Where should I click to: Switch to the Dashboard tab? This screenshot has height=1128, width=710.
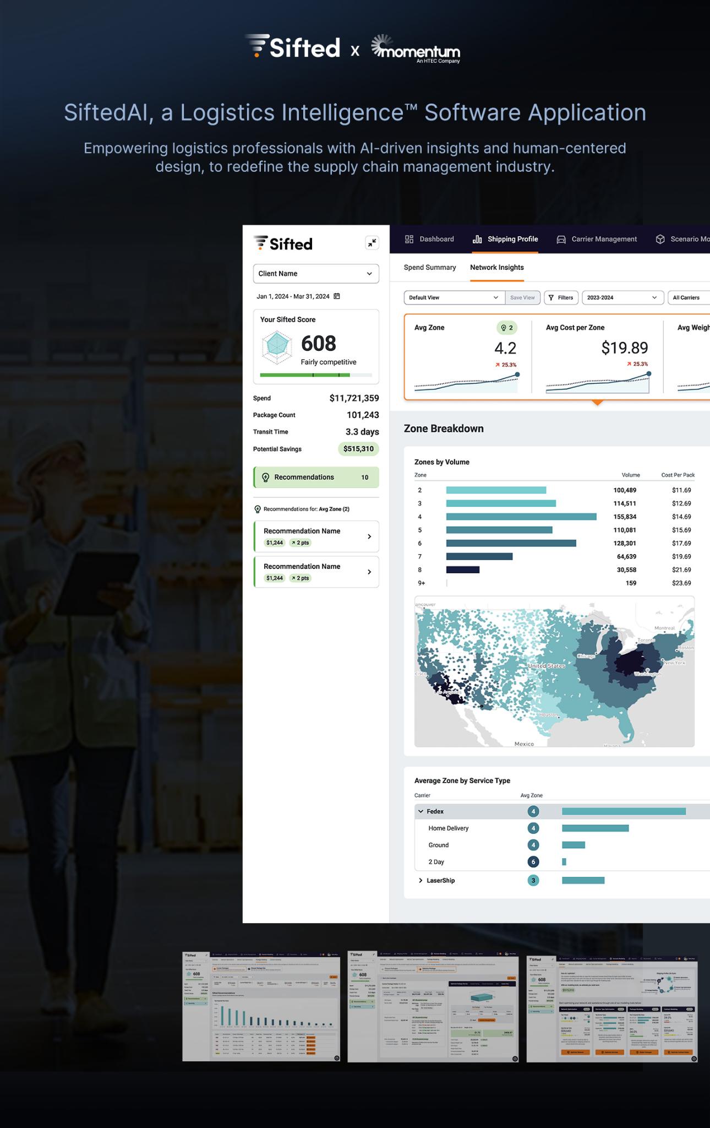[x=429, y=239]
